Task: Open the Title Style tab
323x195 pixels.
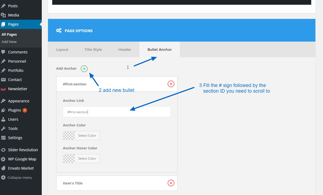Action: (x=93, y=50)
